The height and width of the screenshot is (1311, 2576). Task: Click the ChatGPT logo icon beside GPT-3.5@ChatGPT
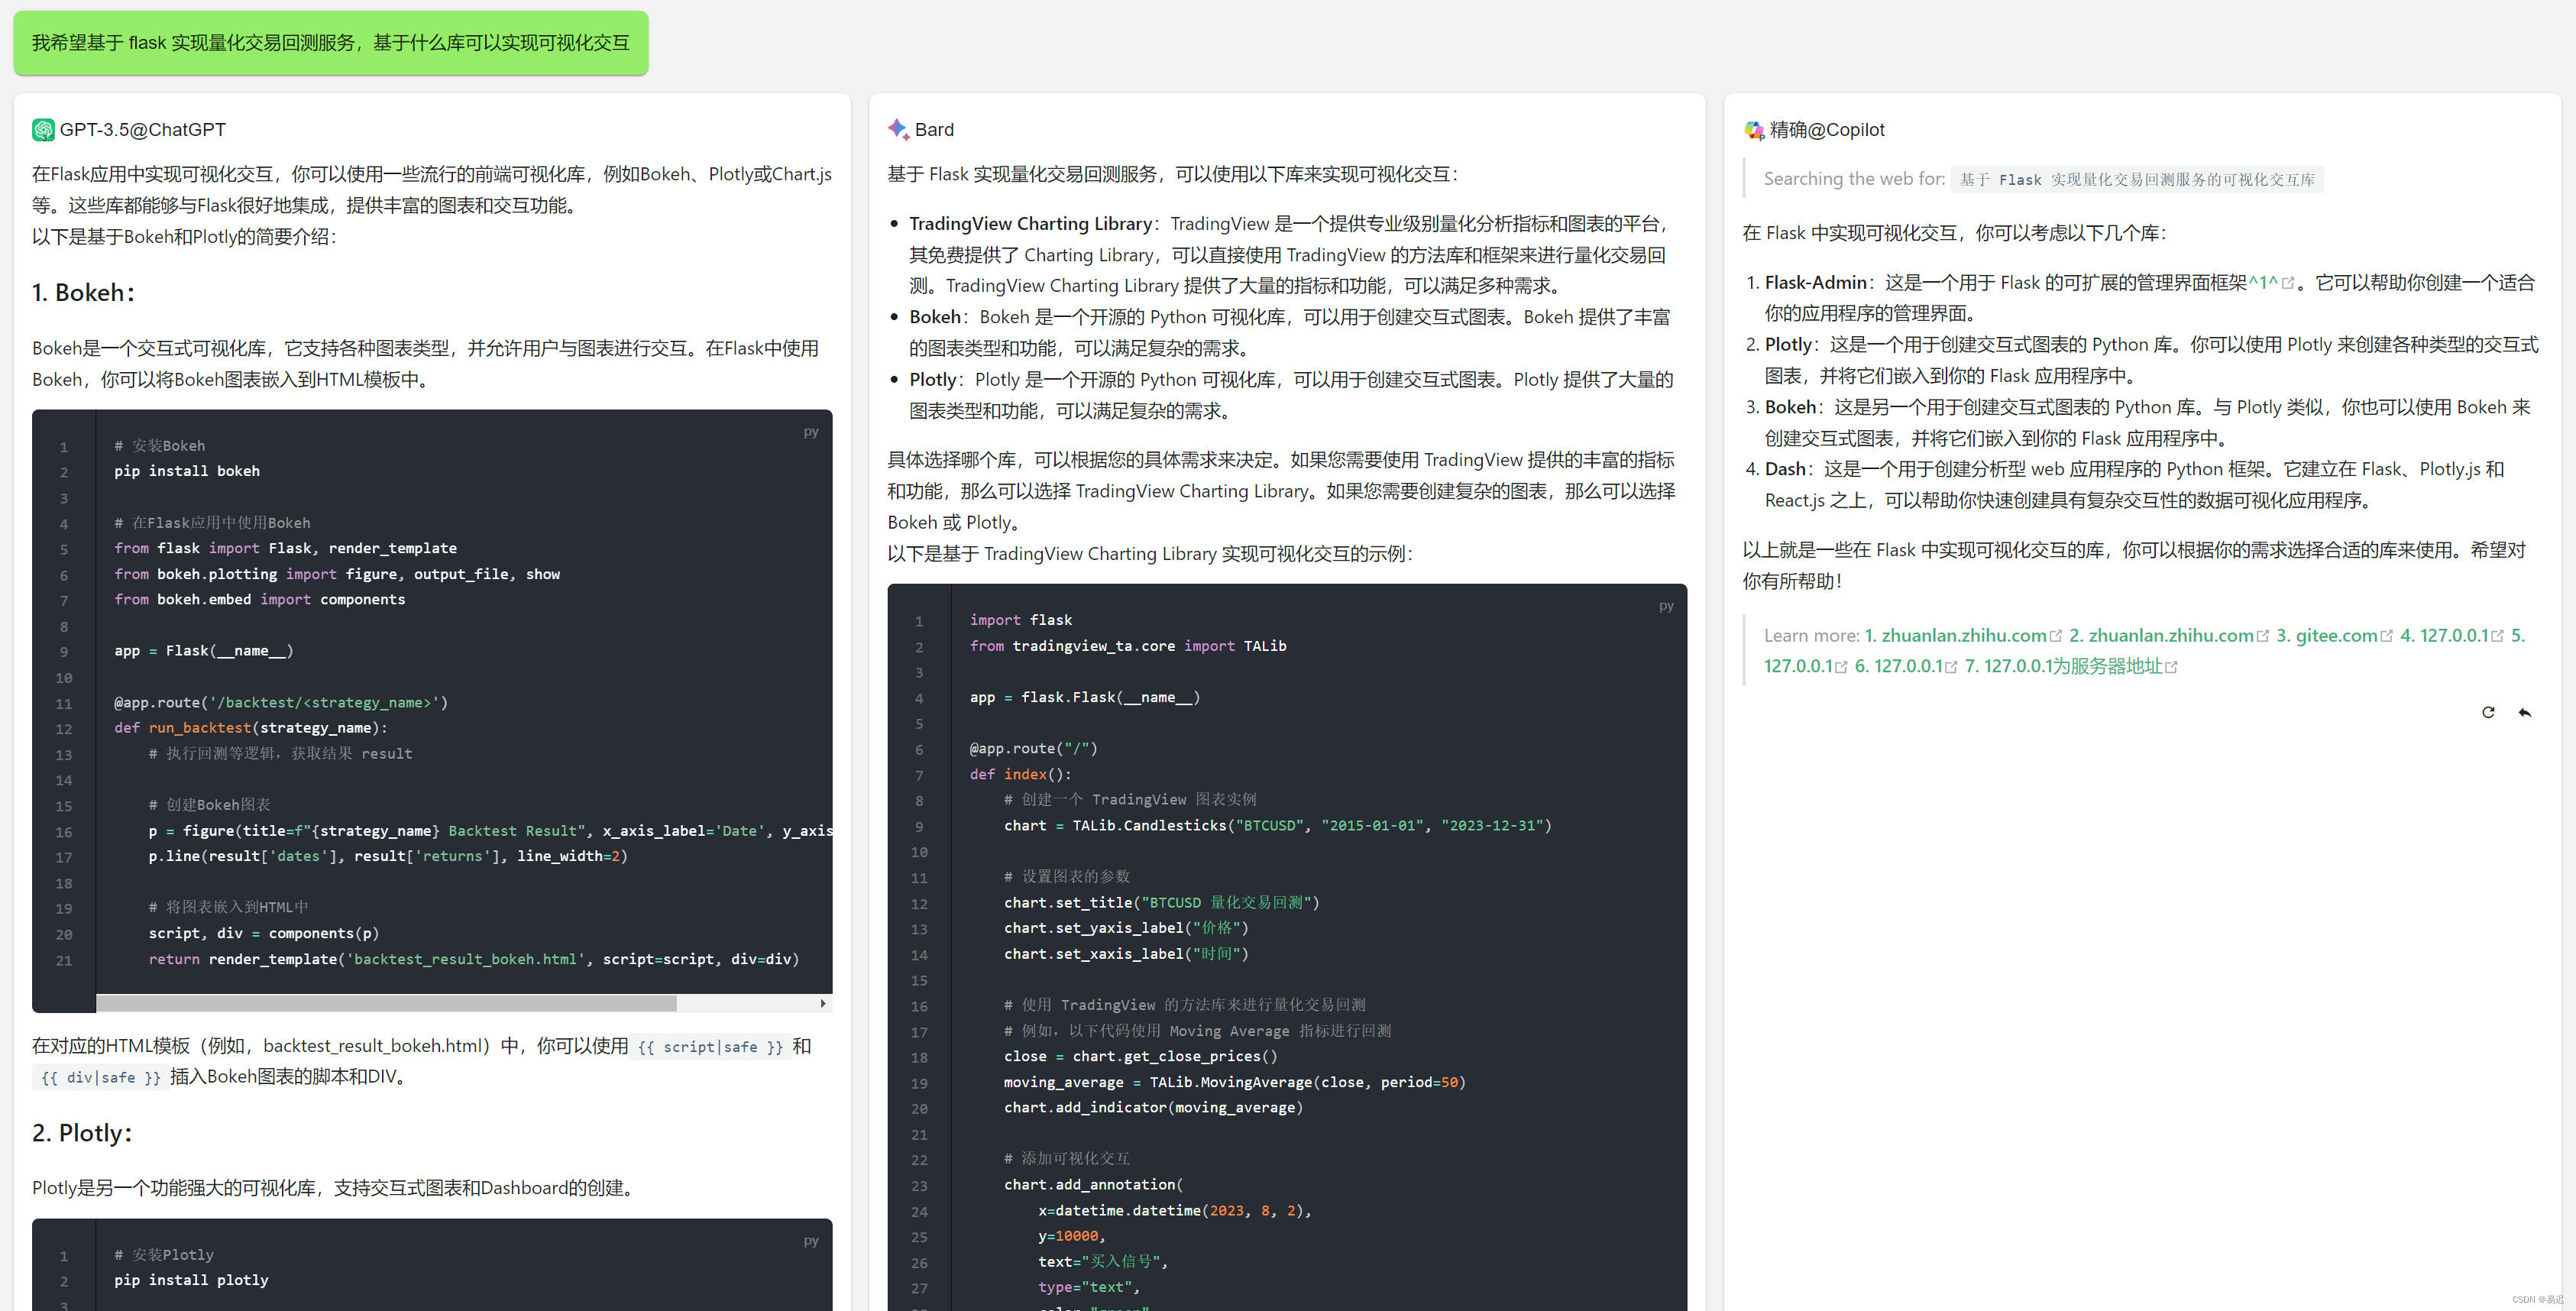pyautogui.click(x=43, y=130)
